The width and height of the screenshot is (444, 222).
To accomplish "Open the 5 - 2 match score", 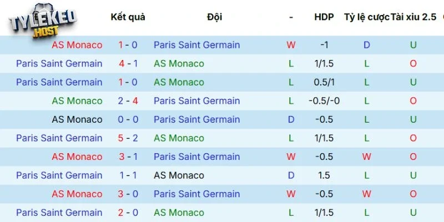I will click(x=128, y=138).
